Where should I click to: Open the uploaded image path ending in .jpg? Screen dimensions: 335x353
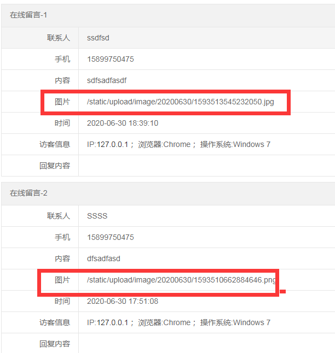(180, 102)
